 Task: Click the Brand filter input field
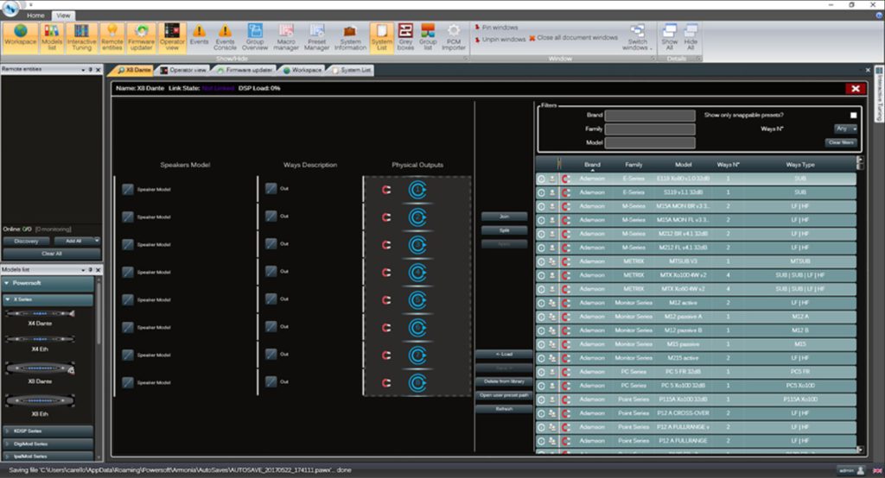pos(650,115)
